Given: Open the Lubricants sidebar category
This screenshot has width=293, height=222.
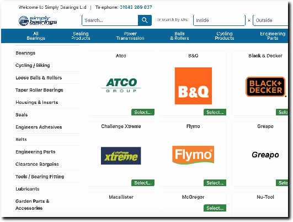Looking at the screenshot, I should click(28, 189).
